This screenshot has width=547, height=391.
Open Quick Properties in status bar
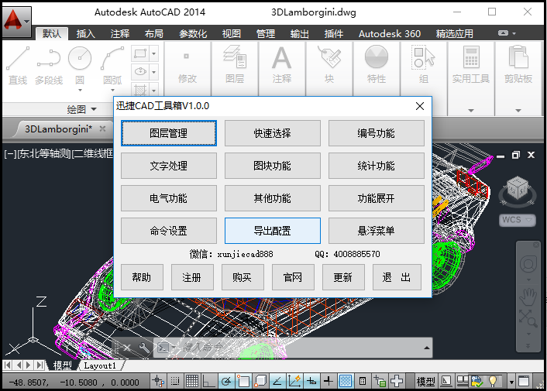[x=363, y=381]
